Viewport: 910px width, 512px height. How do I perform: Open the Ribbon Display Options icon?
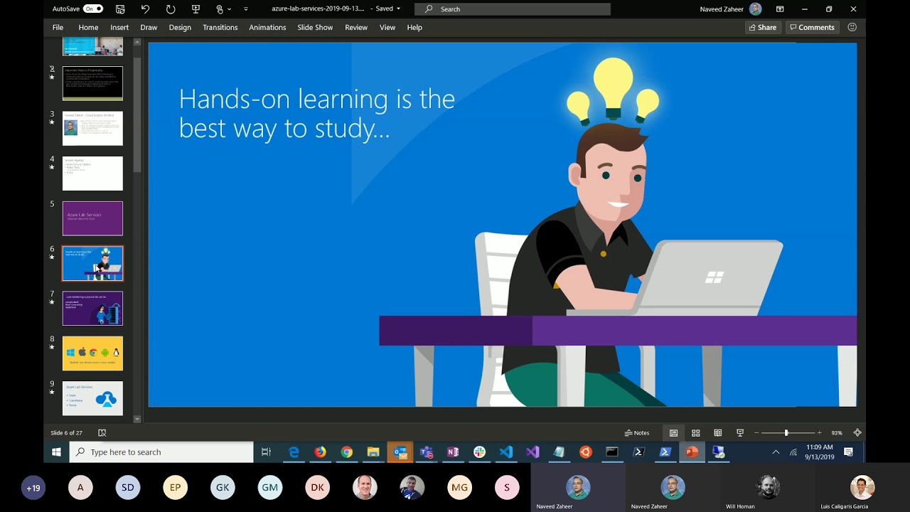point(780,9)
